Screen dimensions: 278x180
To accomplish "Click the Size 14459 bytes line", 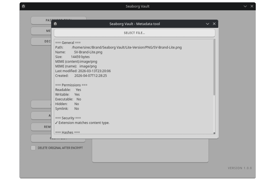I will 72,57.
